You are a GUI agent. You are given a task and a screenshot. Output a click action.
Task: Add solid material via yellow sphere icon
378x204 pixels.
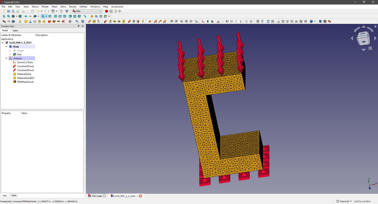[26, 22]
